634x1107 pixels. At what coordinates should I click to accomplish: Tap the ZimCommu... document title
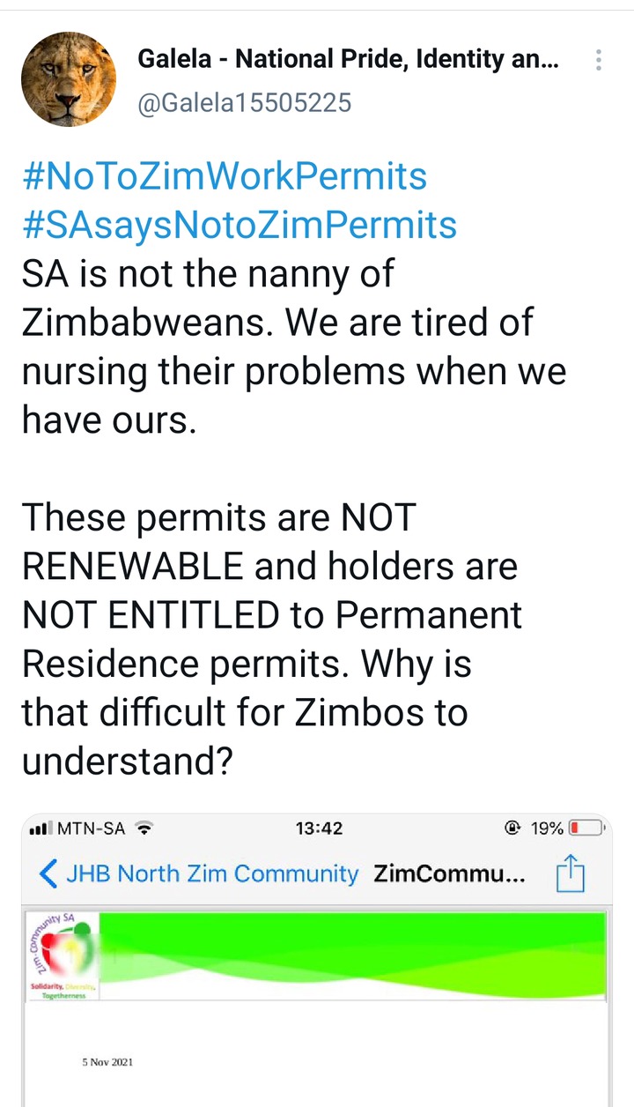[x=449, y=875]
